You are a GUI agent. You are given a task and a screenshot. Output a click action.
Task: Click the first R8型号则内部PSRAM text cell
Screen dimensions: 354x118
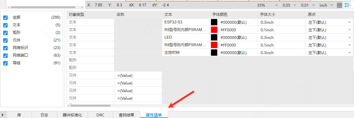coord(186,30)
